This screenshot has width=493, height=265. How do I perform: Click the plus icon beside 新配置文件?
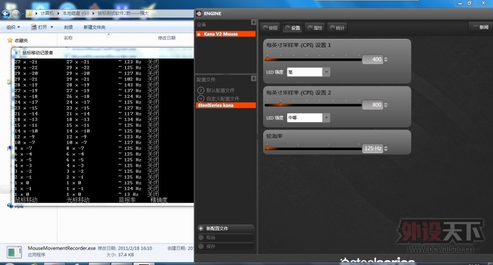(x=201, y=228)
